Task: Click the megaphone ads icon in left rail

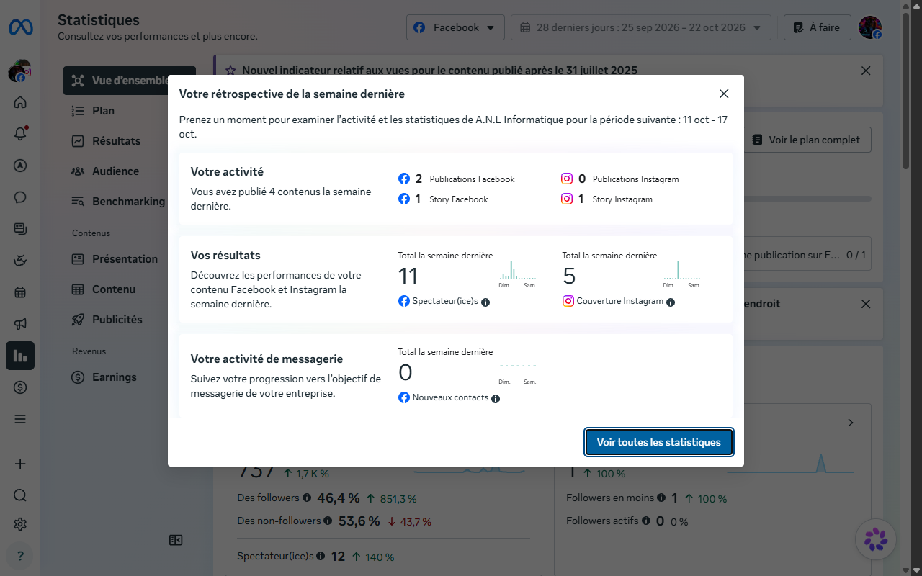Action: [20, 324]
